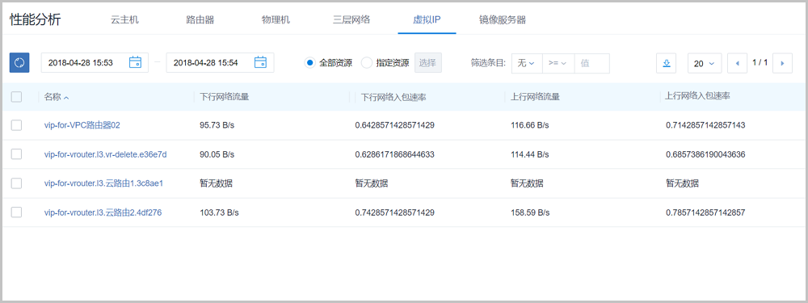The image size is (808, 303).
Task: Click the end time field 2018-04-28 15:54
Action: coord(220,63)
